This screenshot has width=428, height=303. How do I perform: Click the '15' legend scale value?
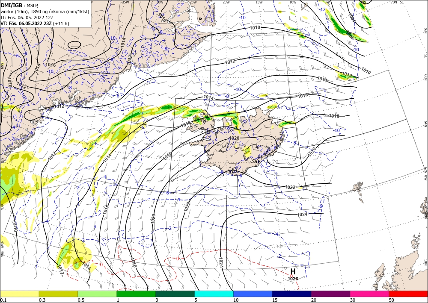[275, 300]
